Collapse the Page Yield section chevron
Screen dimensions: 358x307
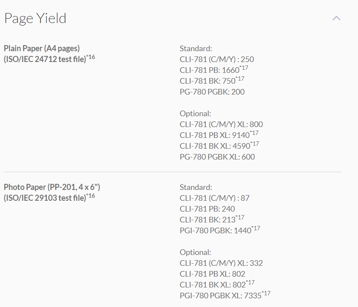[336, 18]
